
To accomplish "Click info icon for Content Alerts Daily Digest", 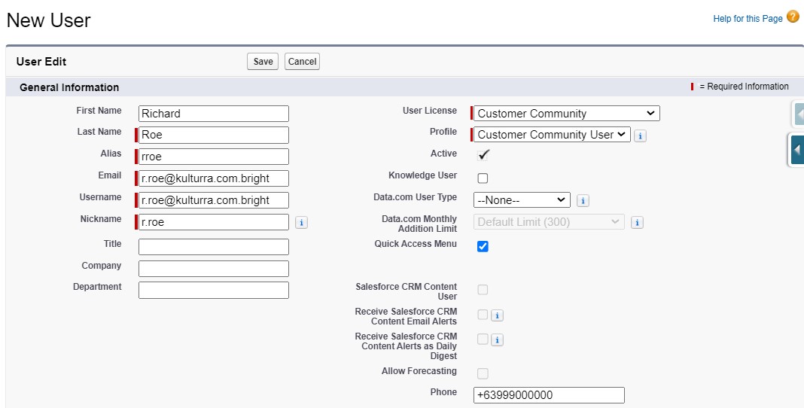I will [x=497, y=339].
